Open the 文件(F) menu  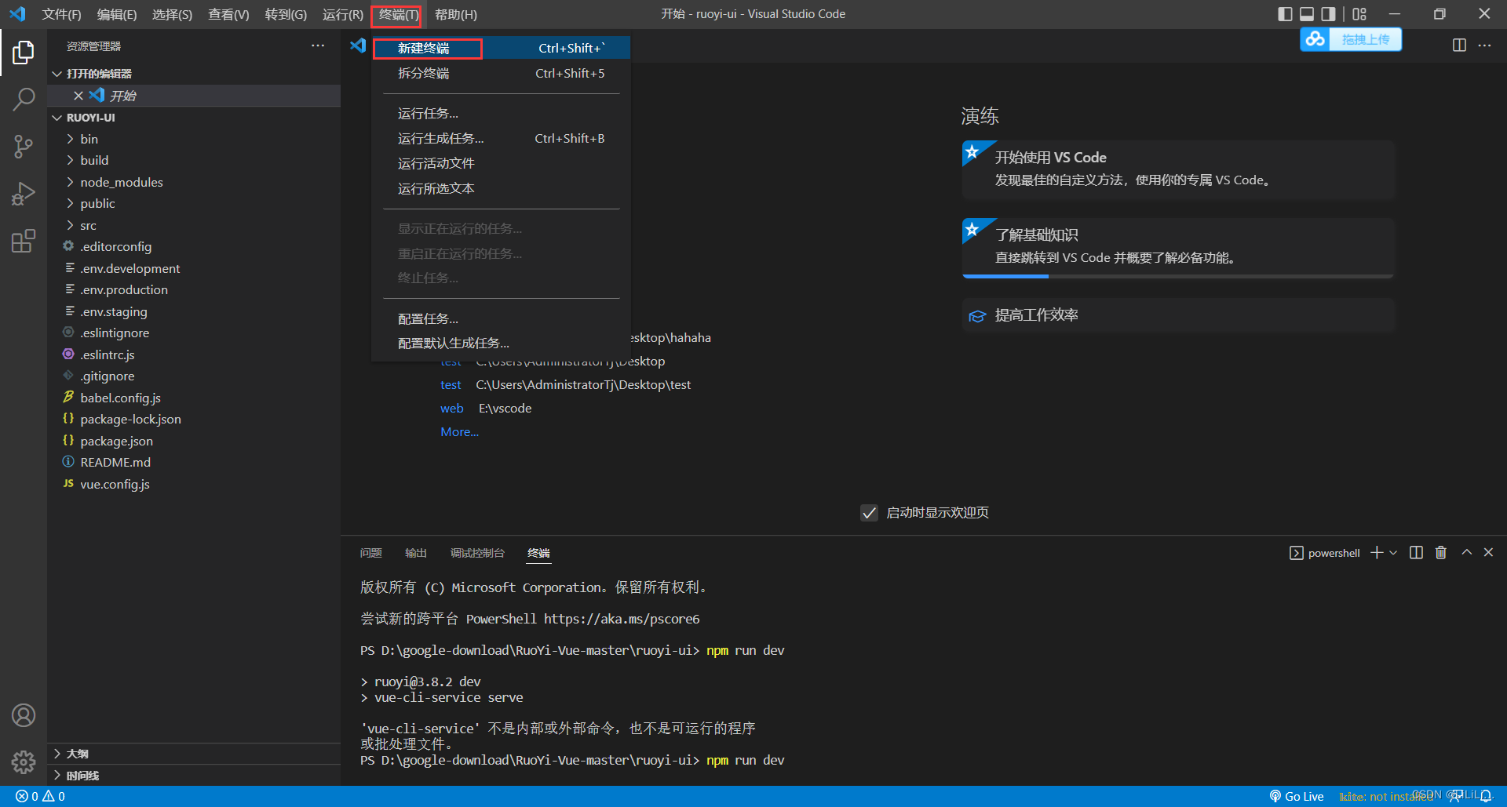point(61,14)
